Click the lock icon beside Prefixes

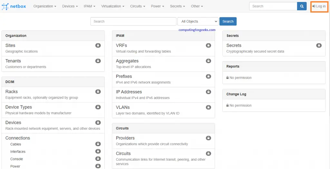[209, 76]
